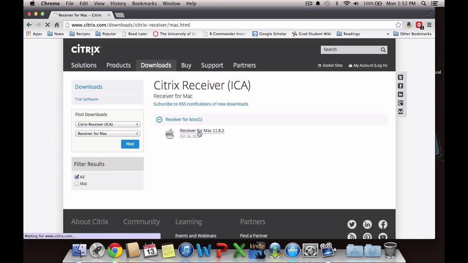The image size is (468, 263).
Task: Open the LinkedIn circle icon in footer
Action: (x=367, y=224)
